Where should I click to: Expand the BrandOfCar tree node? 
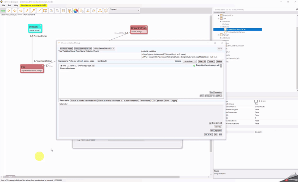(219, 16)
